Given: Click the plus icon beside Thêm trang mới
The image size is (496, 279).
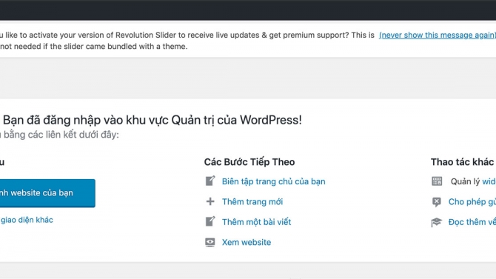Looking at the screenshot, I should point(210,201).
